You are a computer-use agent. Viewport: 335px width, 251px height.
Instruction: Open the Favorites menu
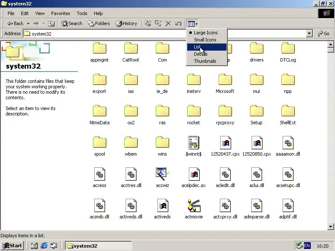[x=60, y=13]
